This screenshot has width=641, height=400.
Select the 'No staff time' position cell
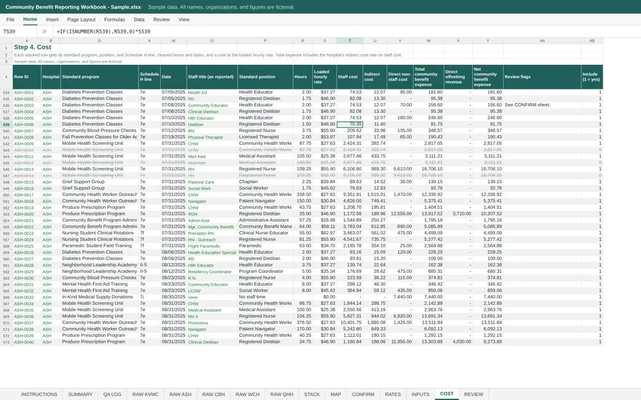coord(265,297)
